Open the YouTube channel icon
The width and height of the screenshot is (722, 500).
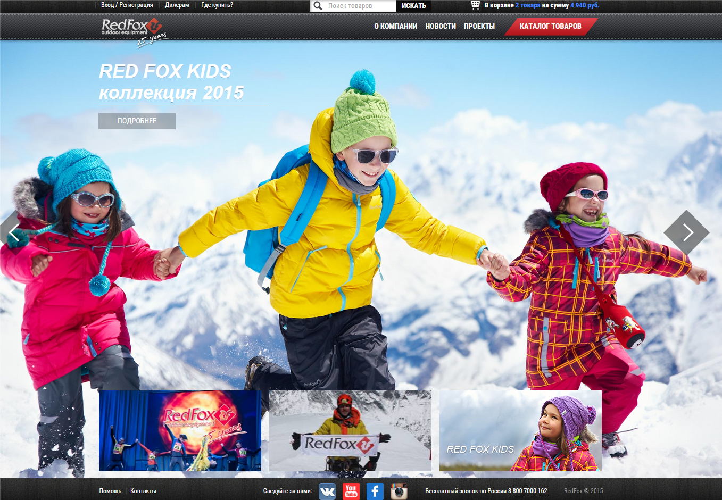click(x=351, y=491)
